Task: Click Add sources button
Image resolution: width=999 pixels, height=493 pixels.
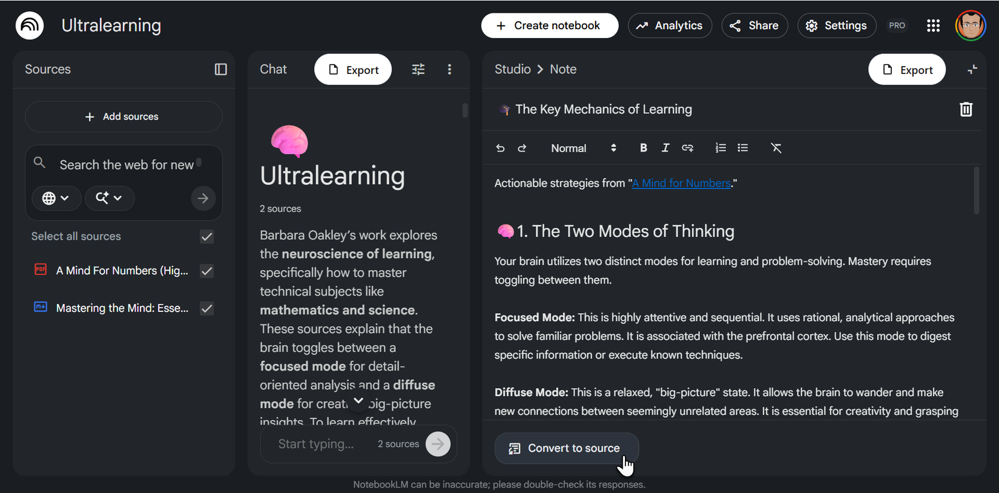Action: pyautogui.click(x=124, y=116)
